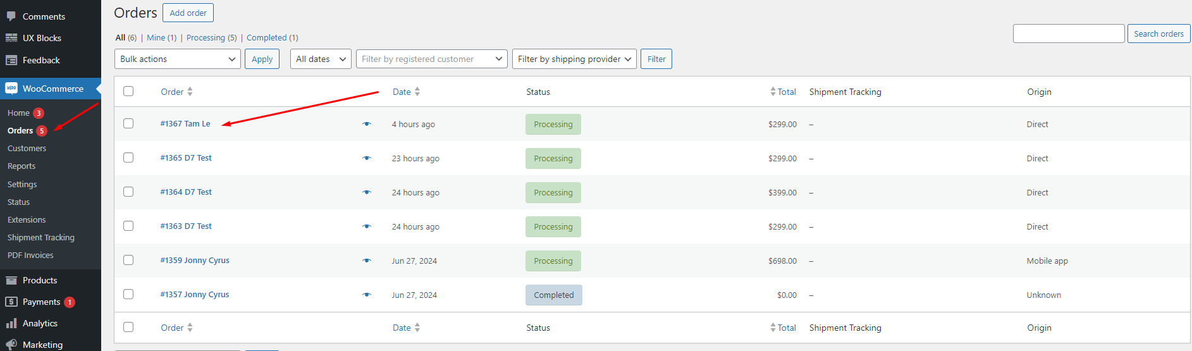This screenshot has height=351, width=1192.
Task: Preview order #1367 with eye icon
Action: (x=366, y=124)
